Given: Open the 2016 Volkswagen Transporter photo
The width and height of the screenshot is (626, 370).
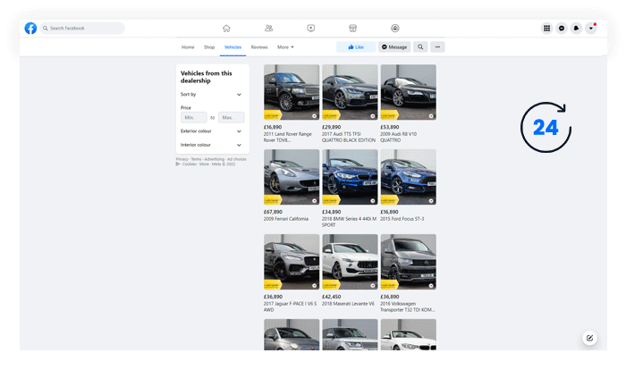Looking at the screenshot, I should coord(408,262).
